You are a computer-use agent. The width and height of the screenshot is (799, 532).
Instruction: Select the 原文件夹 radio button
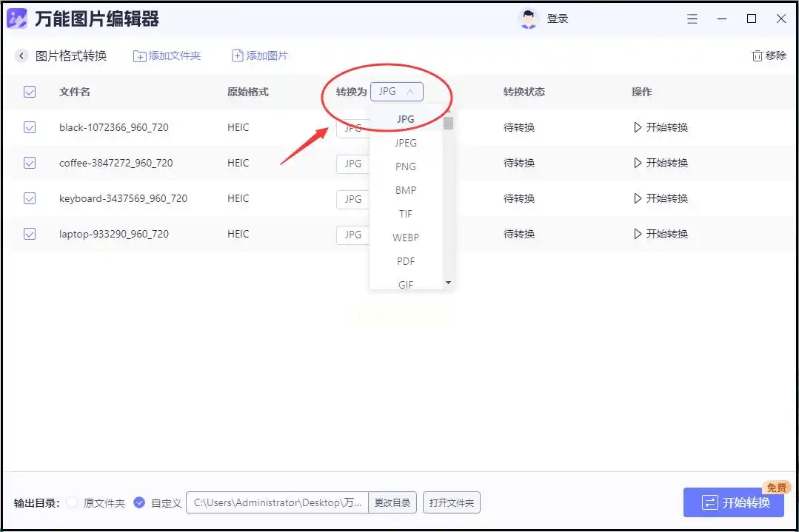(x=73, y=502)
